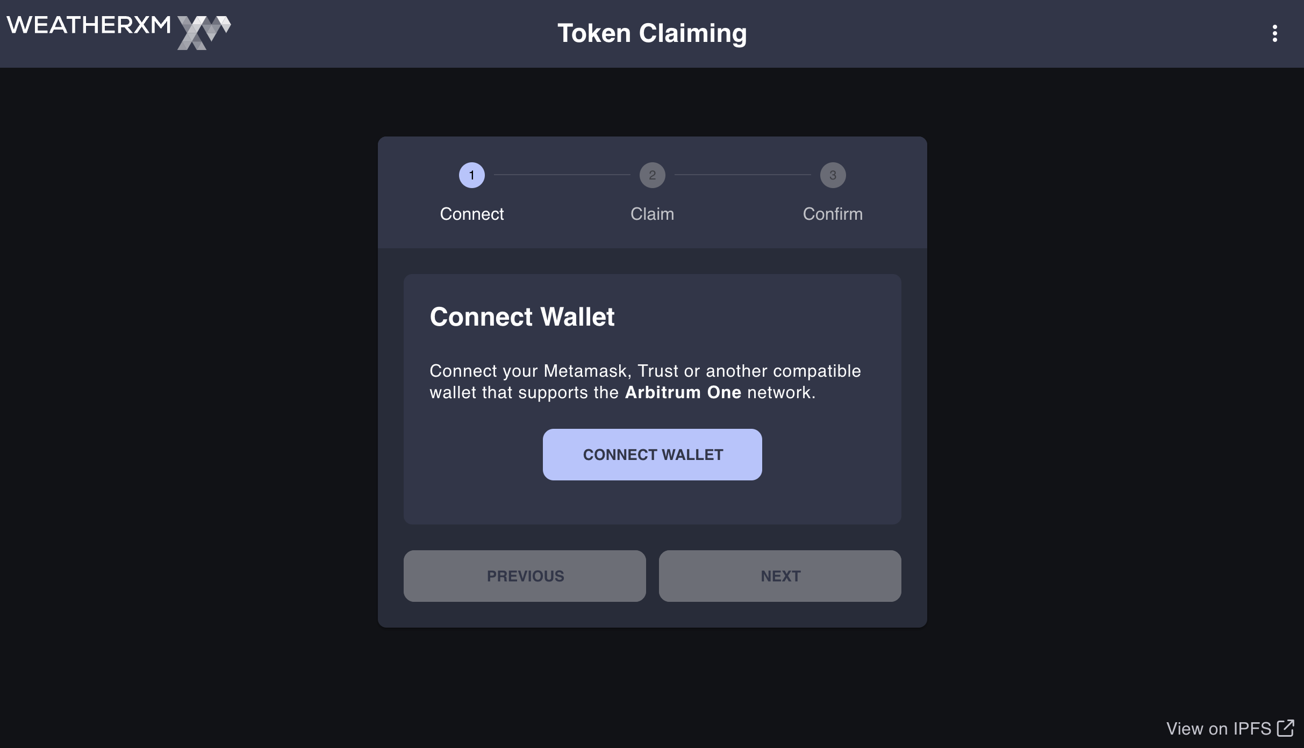Select the step 3 circle indicator
The height and width of the screenshot is (748, 1304).
click(x=833, y=175)
